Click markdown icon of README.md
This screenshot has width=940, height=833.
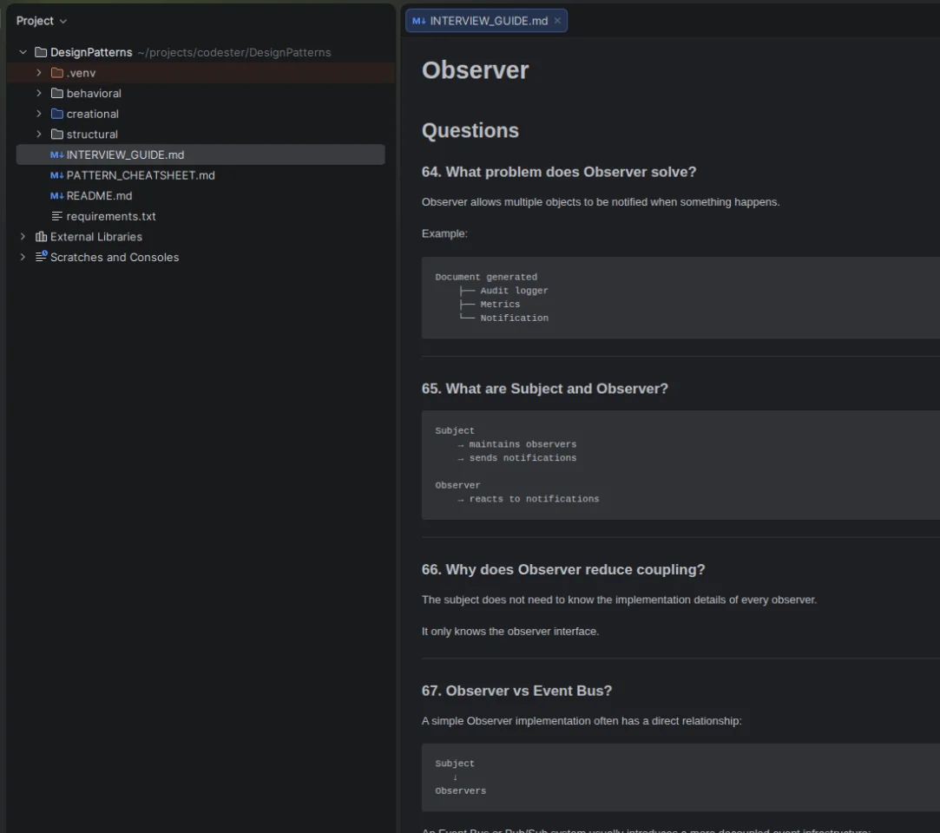57,195
